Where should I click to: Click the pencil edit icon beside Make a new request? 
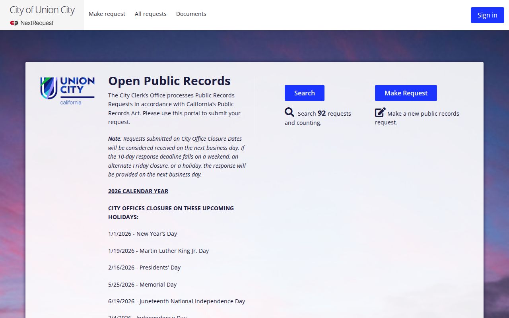coord(380,112)
